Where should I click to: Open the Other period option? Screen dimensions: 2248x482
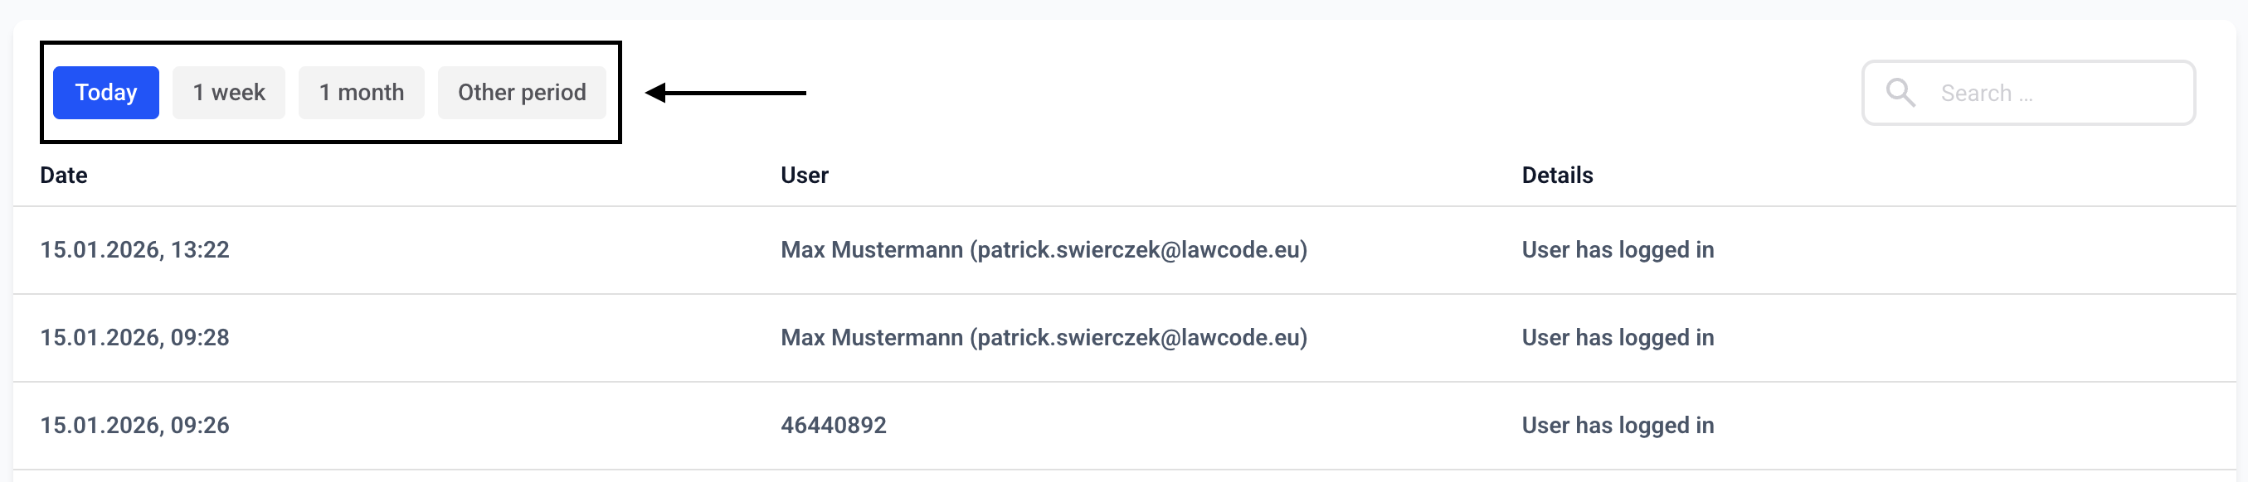[x=522, y=93]
